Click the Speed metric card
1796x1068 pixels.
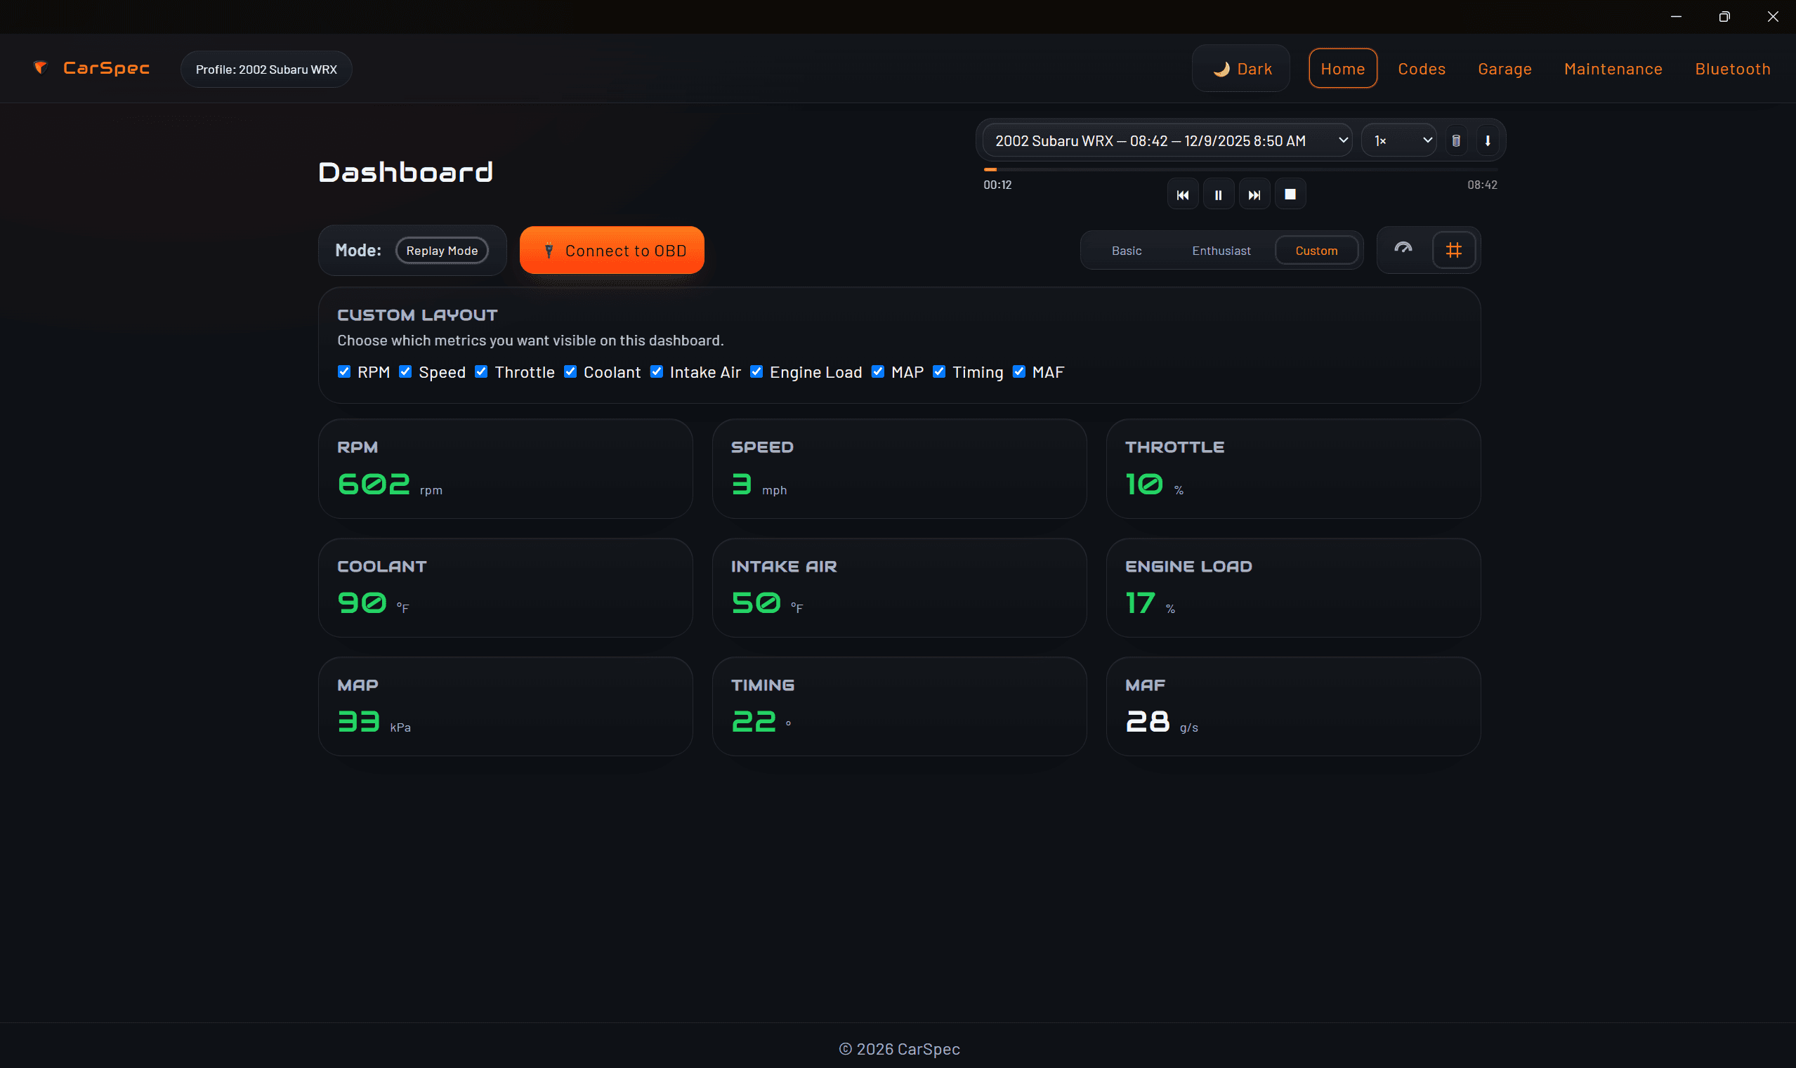click(x=900, y=468)
